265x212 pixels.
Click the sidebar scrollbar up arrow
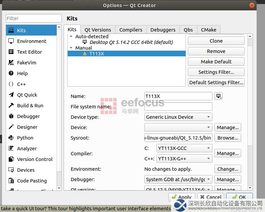coord(59,27)
